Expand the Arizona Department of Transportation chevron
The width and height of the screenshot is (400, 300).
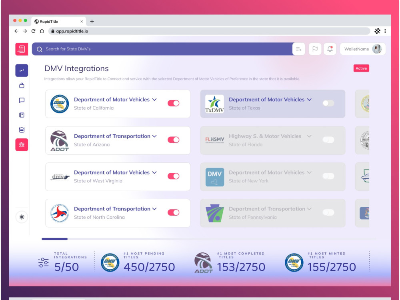click(154, 136)
